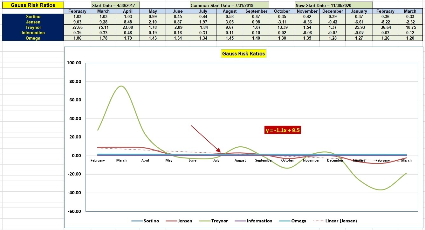Click the Information row label cell

33,33
